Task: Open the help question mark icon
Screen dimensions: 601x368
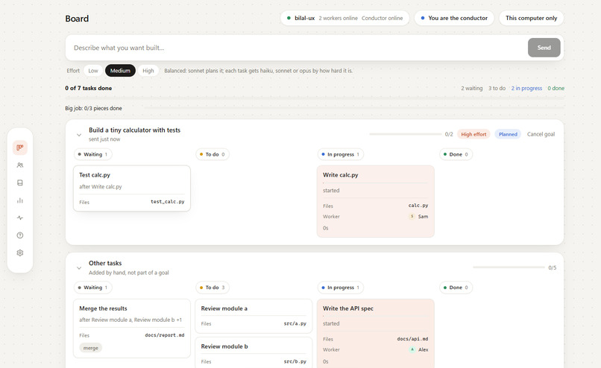Action: pos(20,235)
